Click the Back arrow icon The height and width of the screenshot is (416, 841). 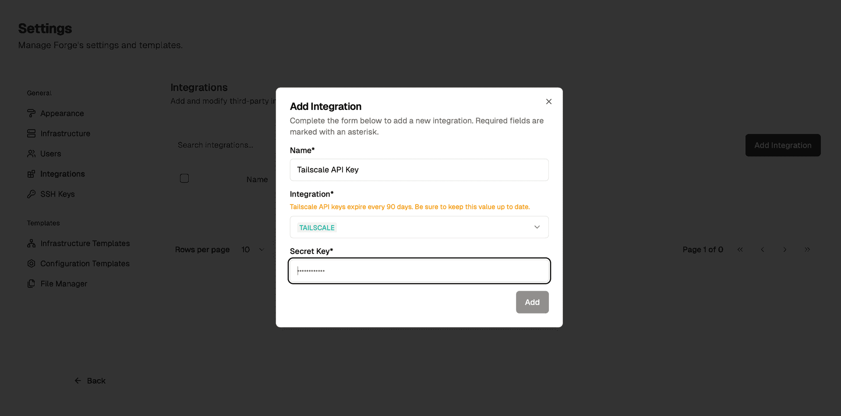[x=78, y=381]
